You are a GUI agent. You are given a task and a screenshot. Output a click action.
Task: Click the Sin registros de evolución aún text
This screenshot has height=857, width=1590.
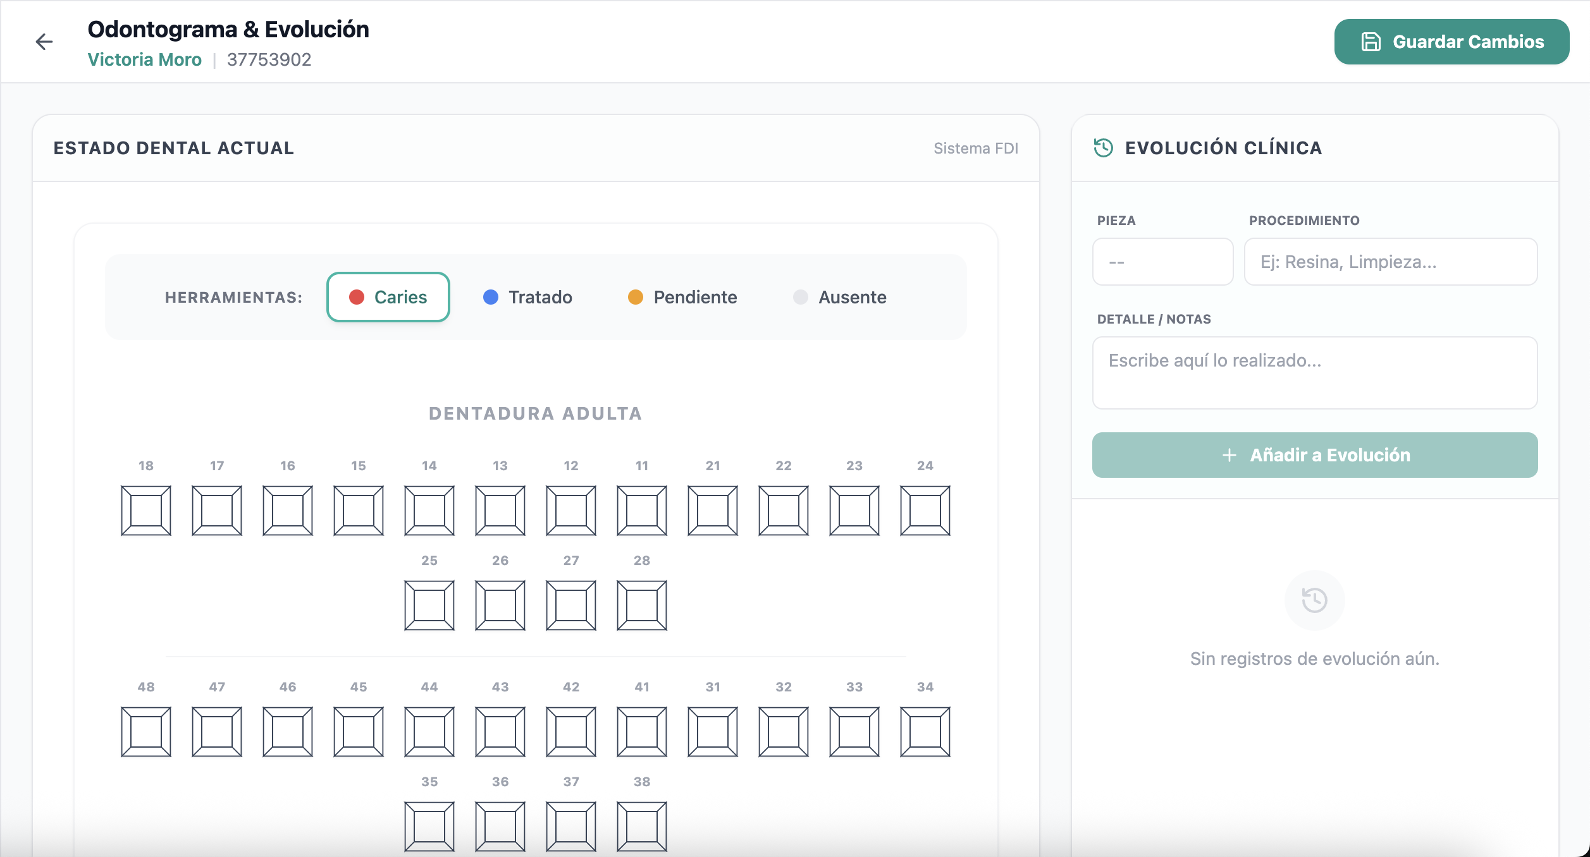click(x=1315, y=659)
